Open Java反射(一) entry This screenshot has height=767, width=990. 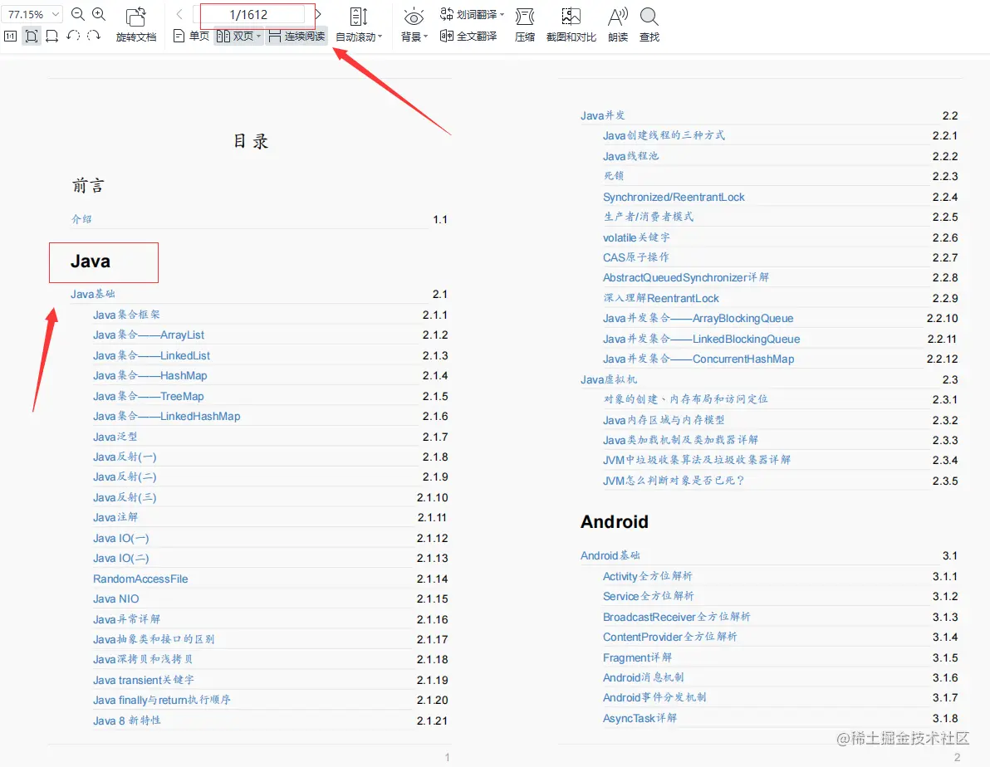[125, 457]
